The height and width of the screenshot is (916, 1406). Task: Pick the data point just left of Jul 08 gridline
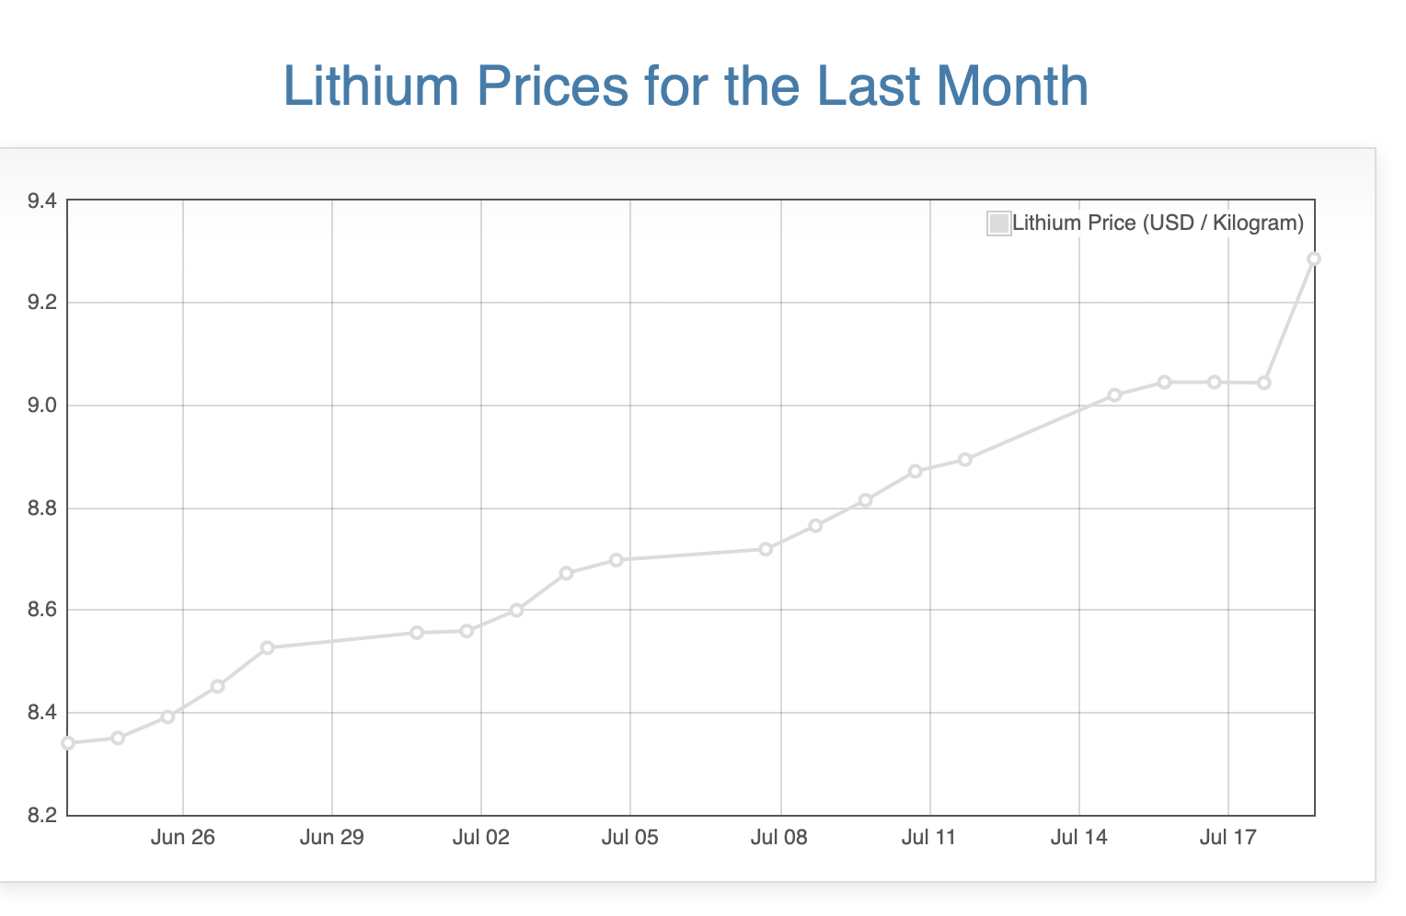tap(766, 549)
